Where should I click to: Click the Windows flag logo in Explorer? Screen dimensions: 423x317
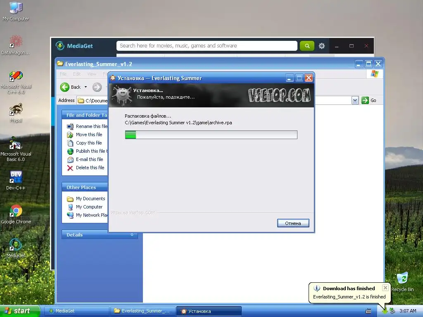(374, 73)
